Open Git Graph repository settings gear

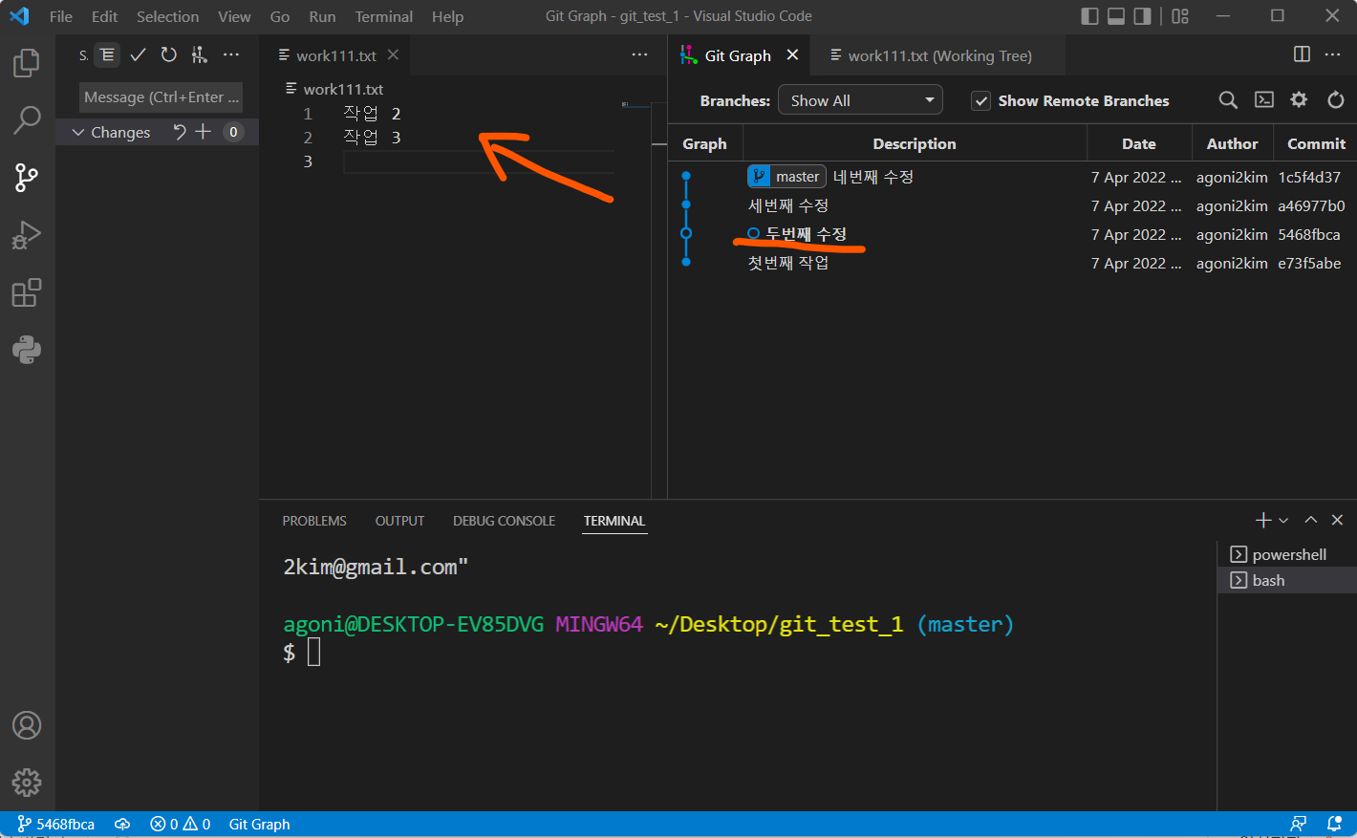(x=1299, y=100)
